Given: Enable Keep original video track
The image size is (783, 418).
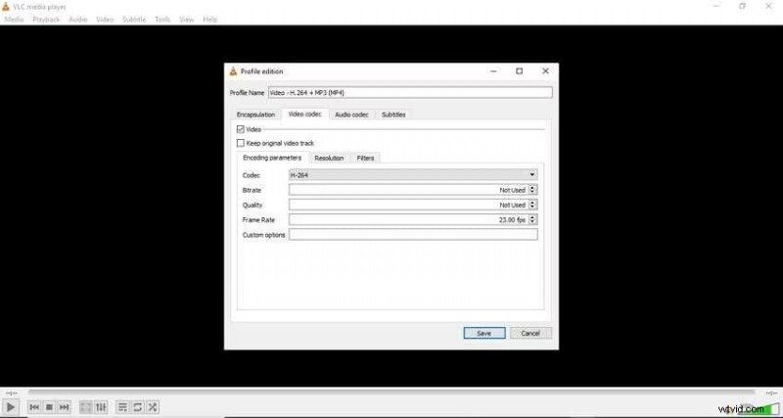Looking at the screenshot, I should [x=241, y=143].
